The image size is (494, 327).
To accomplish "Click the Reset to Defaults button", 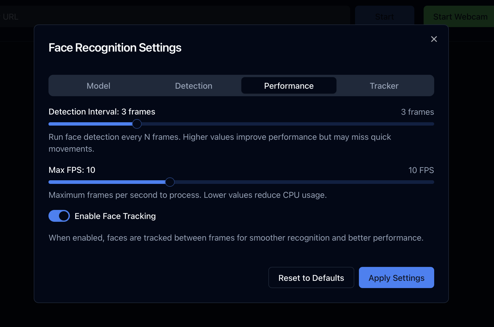I will pos(311,278).
